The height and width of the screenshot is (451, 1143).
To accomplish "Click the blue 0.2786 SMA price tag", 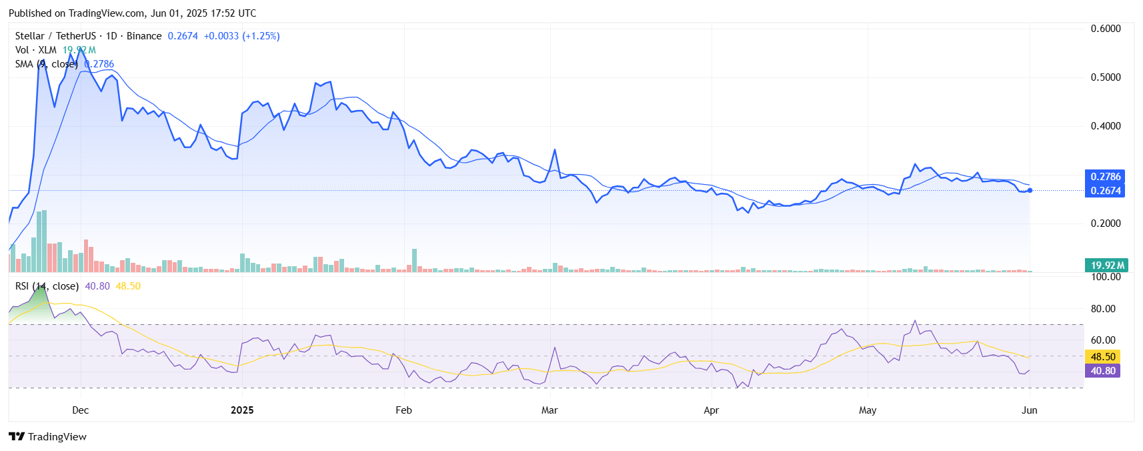I will point(1105,177).
